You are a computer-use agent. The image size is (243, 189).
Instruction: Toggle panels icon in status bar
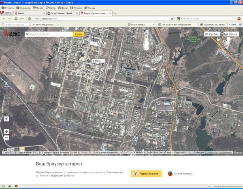pyautogui.click(x=3, y=186)
